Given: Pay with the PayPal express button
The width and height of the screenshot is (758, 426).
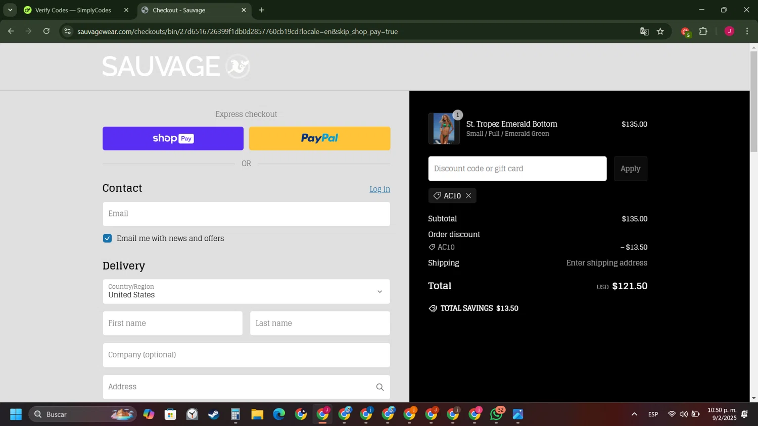Looking at the screenshot, I should (x=319, y=138).
